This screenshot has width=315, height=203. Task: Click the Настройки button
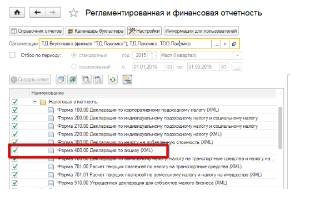(x=144, y=31)
